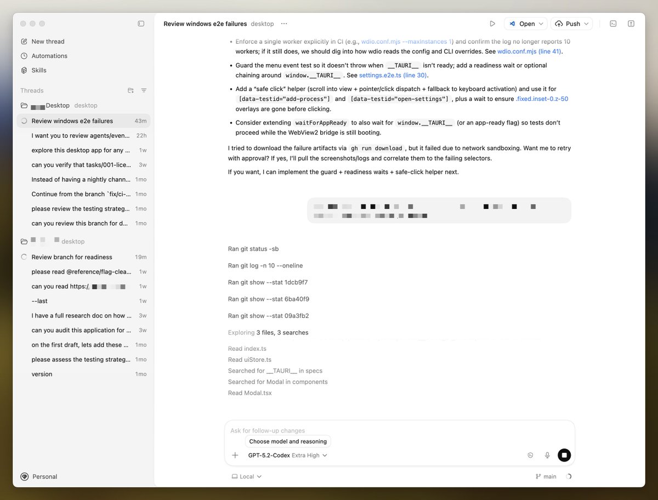Expand Exploring 3 files, 3 searches
Viewport: 658px width, 500px height.
268,333
